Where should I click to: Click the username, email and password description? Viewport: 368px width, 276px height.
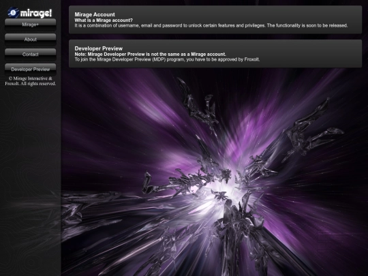[211, 26]
